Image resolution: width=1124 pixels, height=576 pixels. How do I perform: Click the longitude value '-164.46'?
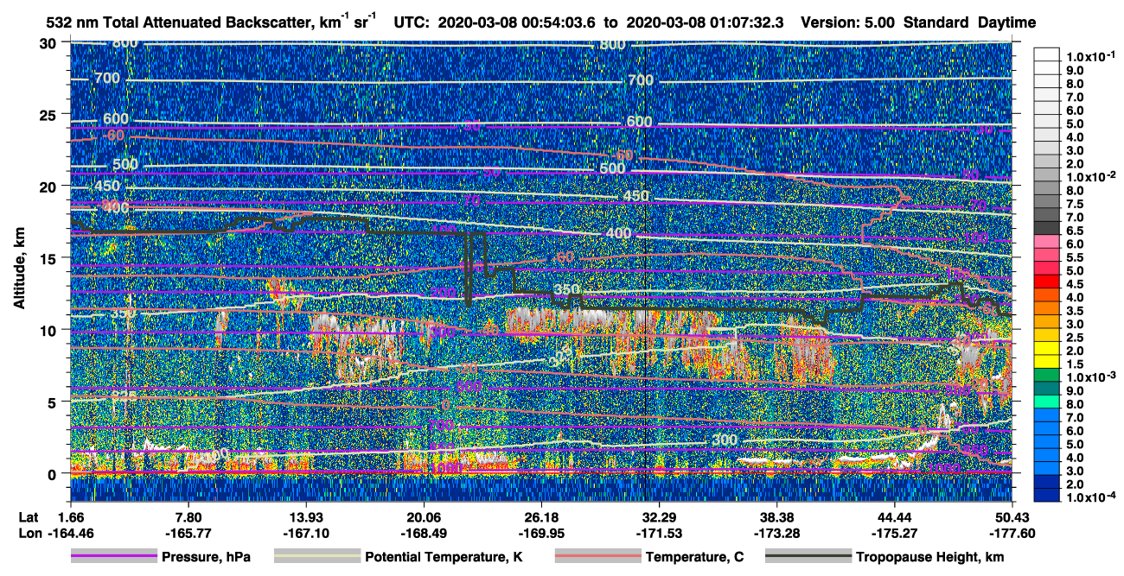pyautogui.click(x=70, y=533)
